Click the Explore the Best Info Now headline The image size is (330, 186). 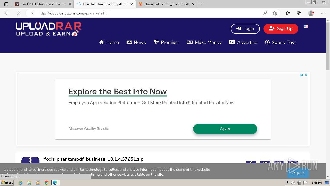pyautogui.click(x=118, y=92)
